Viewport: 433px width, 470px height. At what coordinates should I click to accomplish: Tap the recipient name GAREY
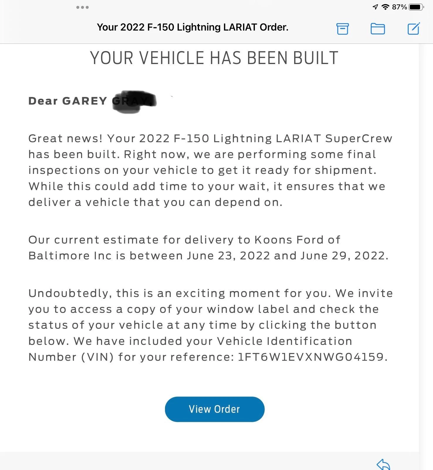[85, 101]
